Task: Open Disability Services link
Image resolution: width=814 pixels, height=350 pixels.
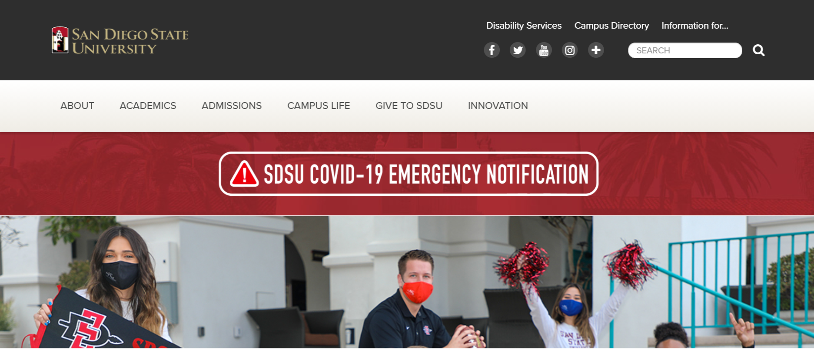Action: coord(524,26)
